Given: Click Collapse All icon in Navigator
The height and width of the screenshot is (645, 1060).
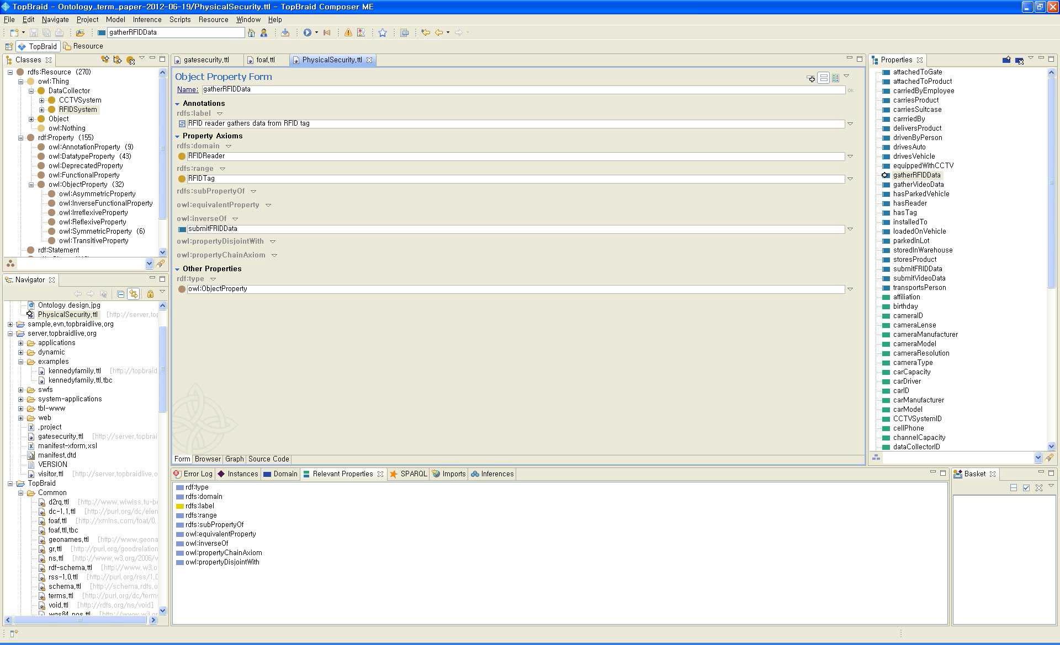Looking at the screenshot, I should pos(120,294).
